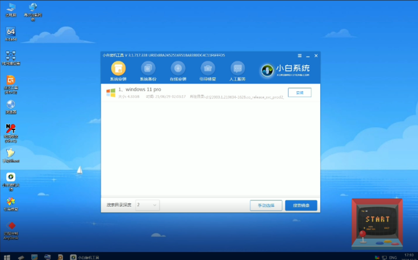Click the 小白系统 logo
The width and height of the screenshot is (418, 260).
(286, 69)
